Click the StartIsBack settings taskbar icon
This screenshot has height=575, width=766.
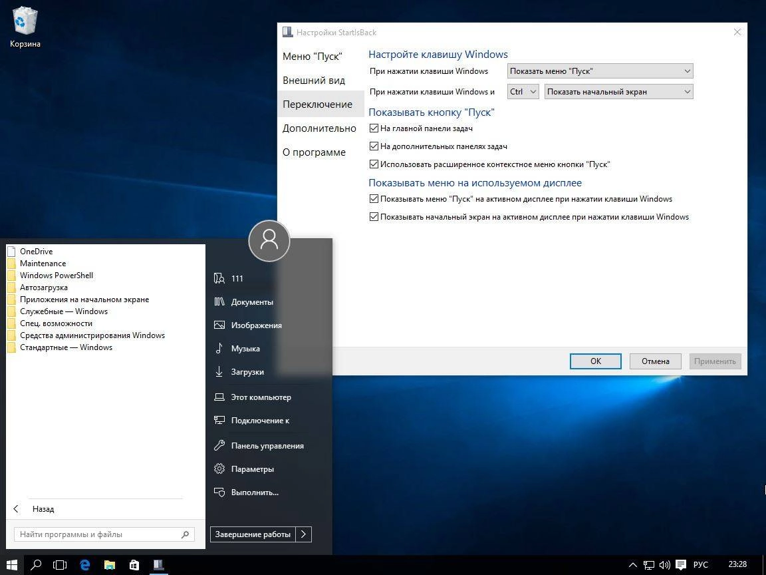point(158,565)
